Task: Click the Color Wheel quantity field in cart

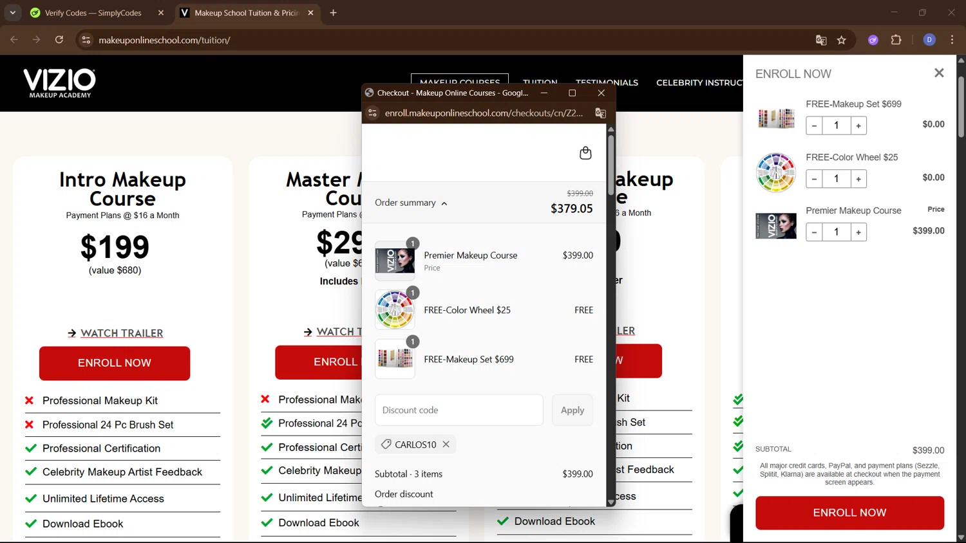Action: coord(837,179)
